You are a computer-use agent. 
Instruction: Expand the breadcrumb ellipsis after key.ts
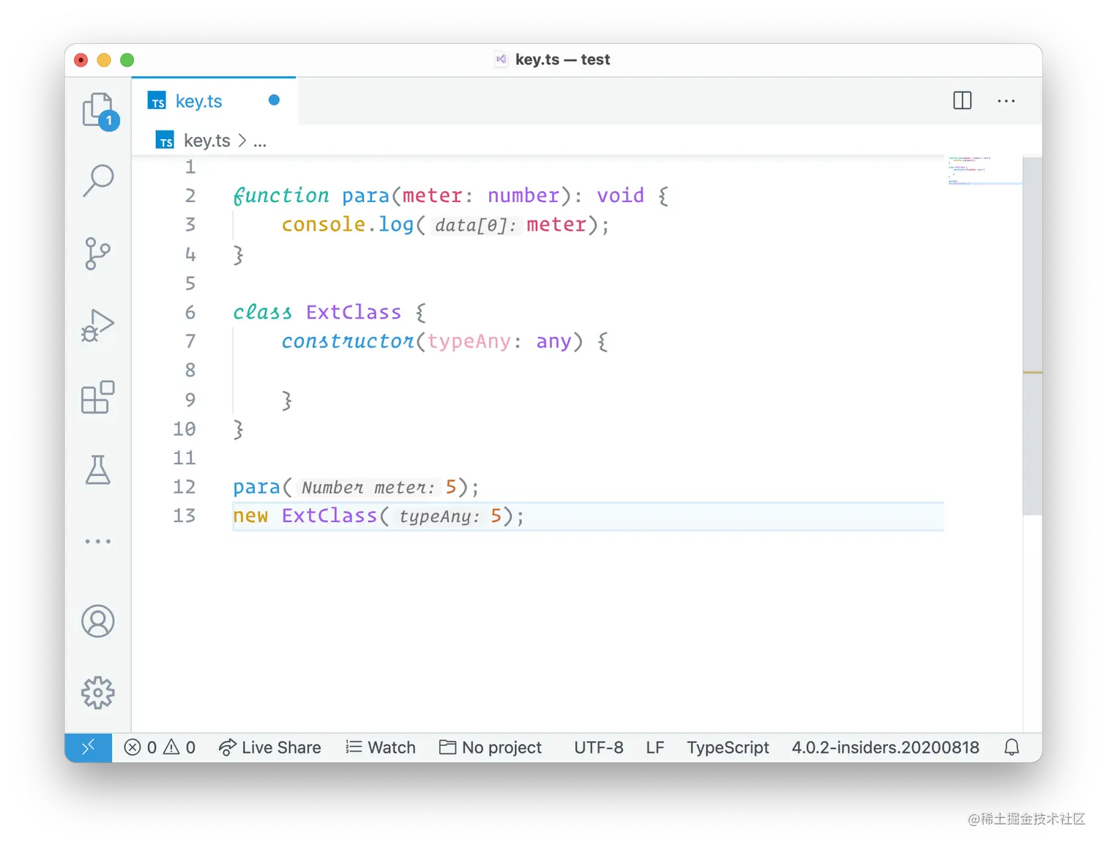coord(260,142)
